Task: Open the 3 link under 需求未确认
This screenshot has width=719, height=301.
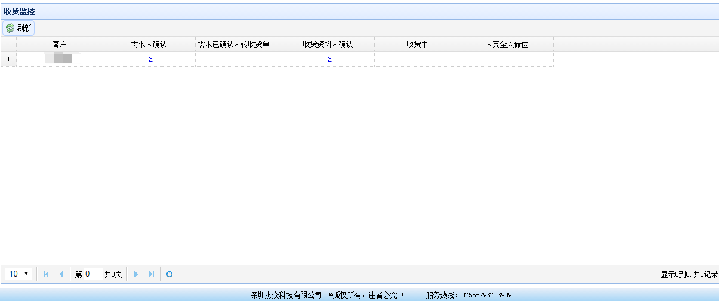Action: pos(150,59)
